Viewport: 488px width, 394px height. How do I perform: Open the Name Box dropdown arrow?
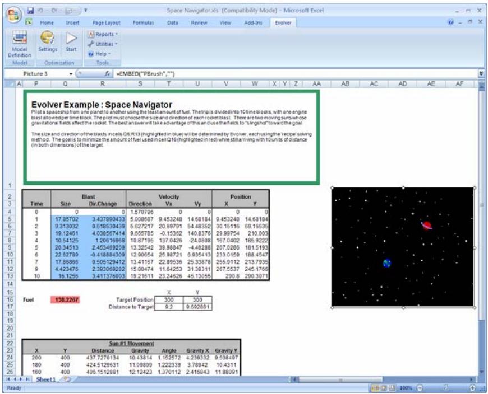point(71,73)
